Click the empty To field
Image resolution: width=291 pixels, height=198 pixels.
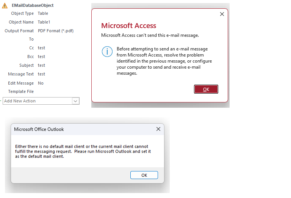pyautogui.click(x=57, y=39)
